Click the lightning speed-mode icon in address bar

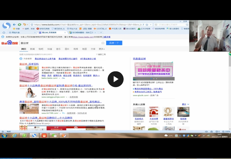point(143,24)
